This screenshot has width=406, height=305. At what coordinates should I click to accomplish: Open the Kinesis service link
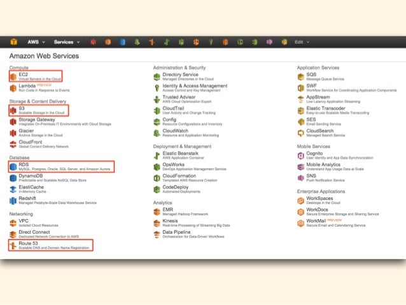tap(170, 220)
